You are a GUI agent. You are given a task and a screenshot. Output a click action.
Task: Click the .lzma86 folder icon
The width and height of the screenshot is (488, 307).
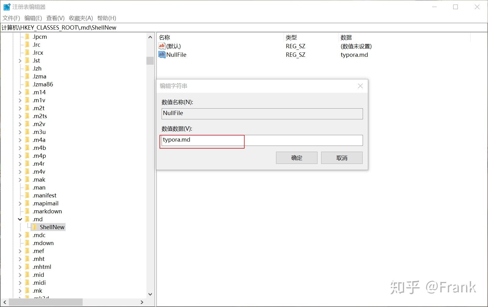pos(27,84)
